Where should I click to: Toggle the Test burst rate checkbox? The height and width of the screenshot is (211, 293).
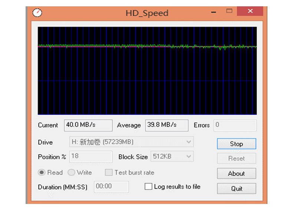(x=109, y=173)
